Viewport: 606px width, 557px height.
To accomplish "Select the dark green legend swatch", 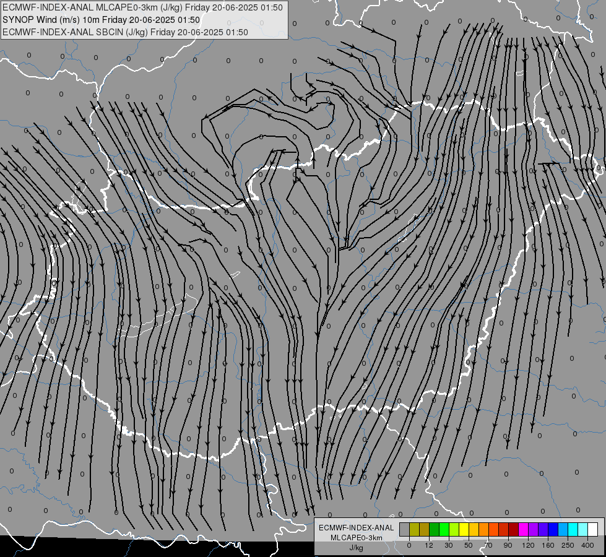I will point(435,530).
